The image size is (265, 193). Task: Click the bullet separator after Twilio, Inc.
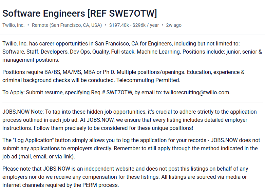(x=28, y=25)
